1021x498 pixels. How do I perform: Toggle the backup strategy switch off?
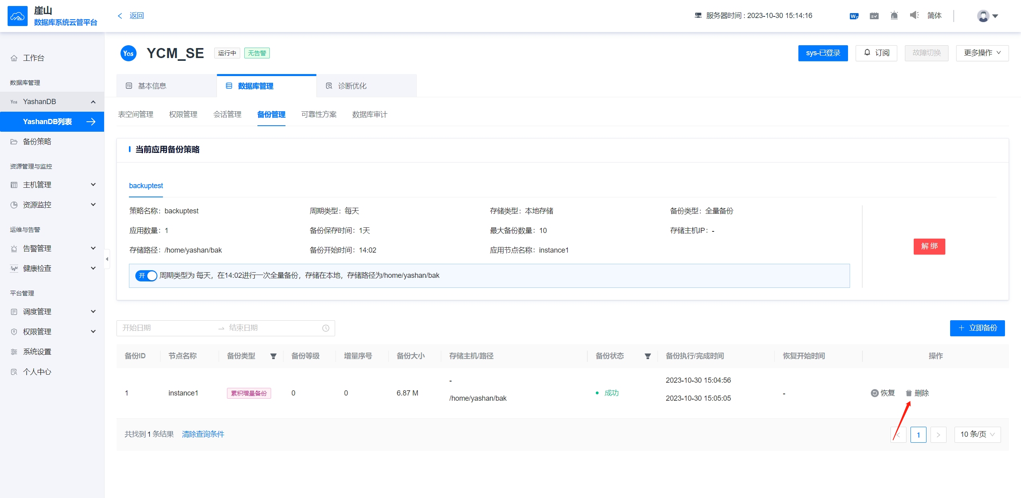(146, 275)
